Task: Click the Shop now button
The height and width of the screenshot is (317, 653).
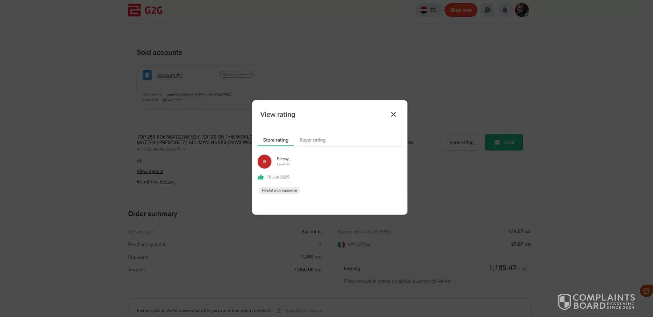Action: point(461,10)
